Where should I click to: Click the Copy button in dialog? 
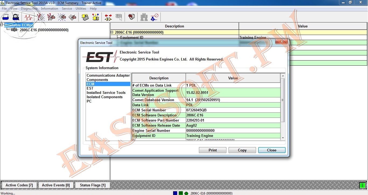click(x=242, y=150)
